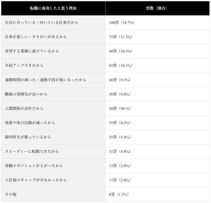This screenshot has height=203, width=211.
Task: Select the 役職やポジションが上がったから cell
Action: (x=53, y=166)
